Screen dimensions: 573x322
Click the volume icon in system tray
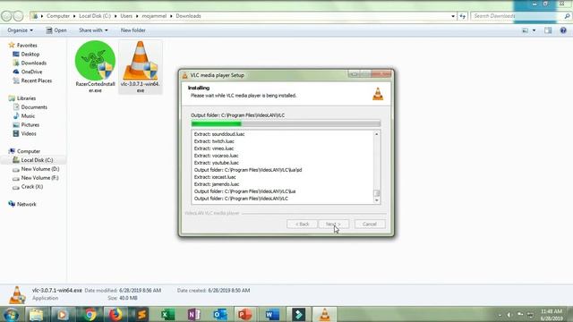509,314
